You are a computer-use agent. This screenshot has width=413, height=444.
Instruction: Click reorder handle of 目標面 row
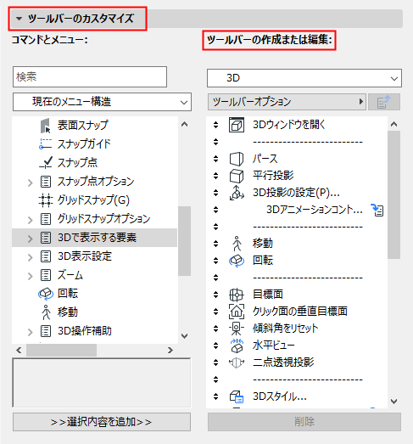click(x=216, y=295)
